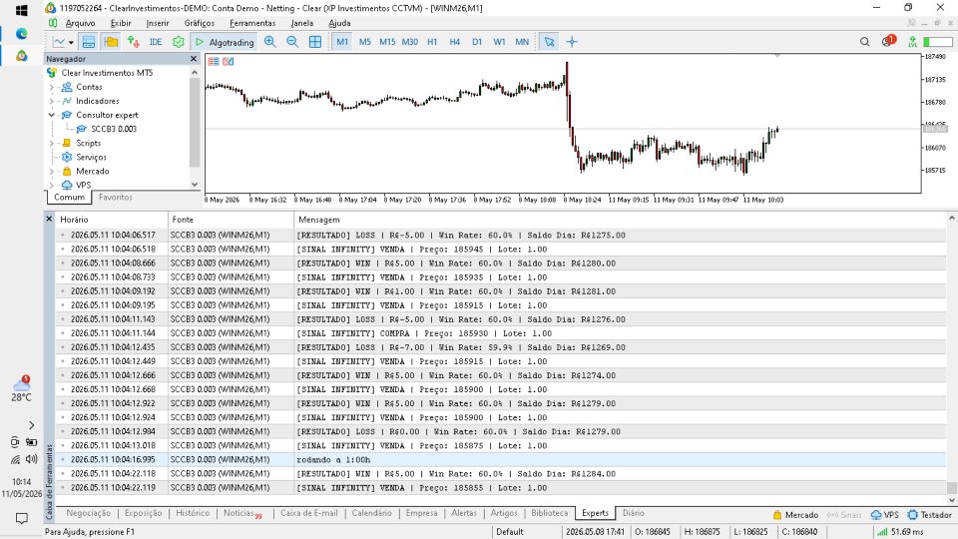958x539 pixels.
Task: Open the chart type selector icon
Action: pyautogui.click(x=62, y=42)
